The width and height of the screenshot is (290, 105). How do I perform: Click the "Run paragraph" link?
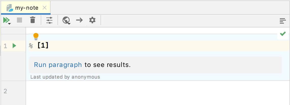click(x=58, y=65)
